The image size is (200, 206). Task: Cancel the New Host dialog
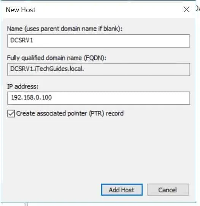click(x=168, y=190)
